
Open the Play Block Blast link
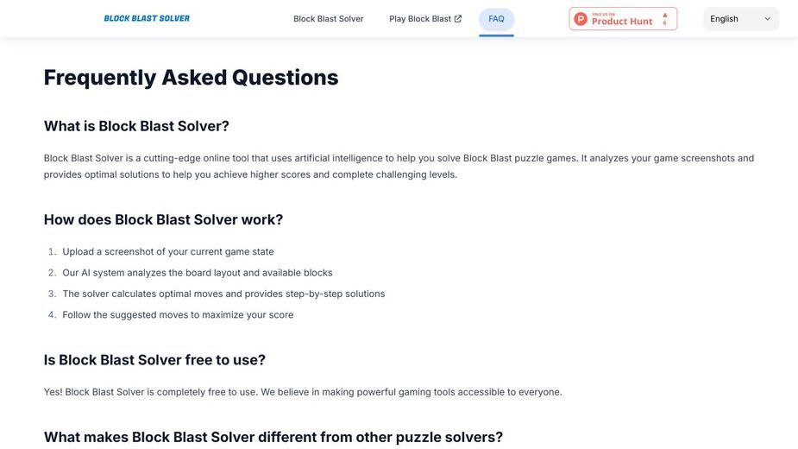(425, 19)
